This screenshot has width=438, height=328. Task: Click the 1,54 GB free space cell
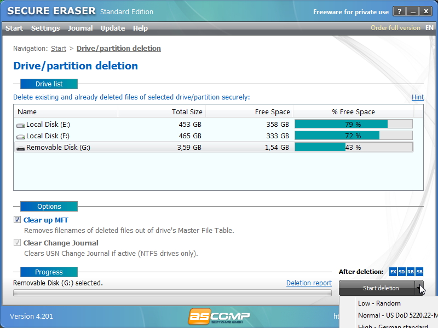pos(277,147)
